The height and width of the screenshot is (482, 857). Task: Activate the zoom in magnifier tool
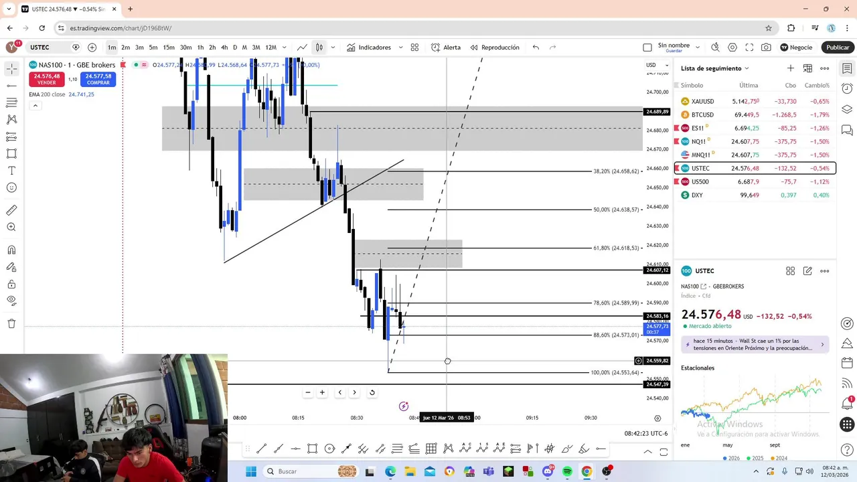(11, 228)
